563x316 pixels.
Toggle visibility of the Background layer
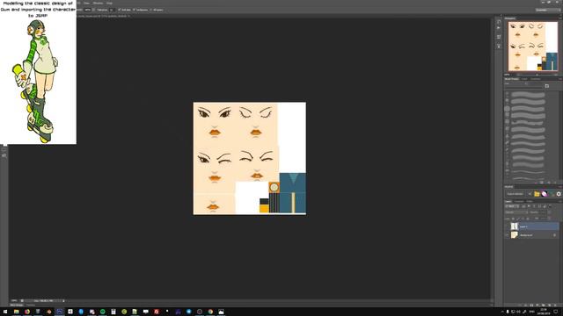(507, 235)
